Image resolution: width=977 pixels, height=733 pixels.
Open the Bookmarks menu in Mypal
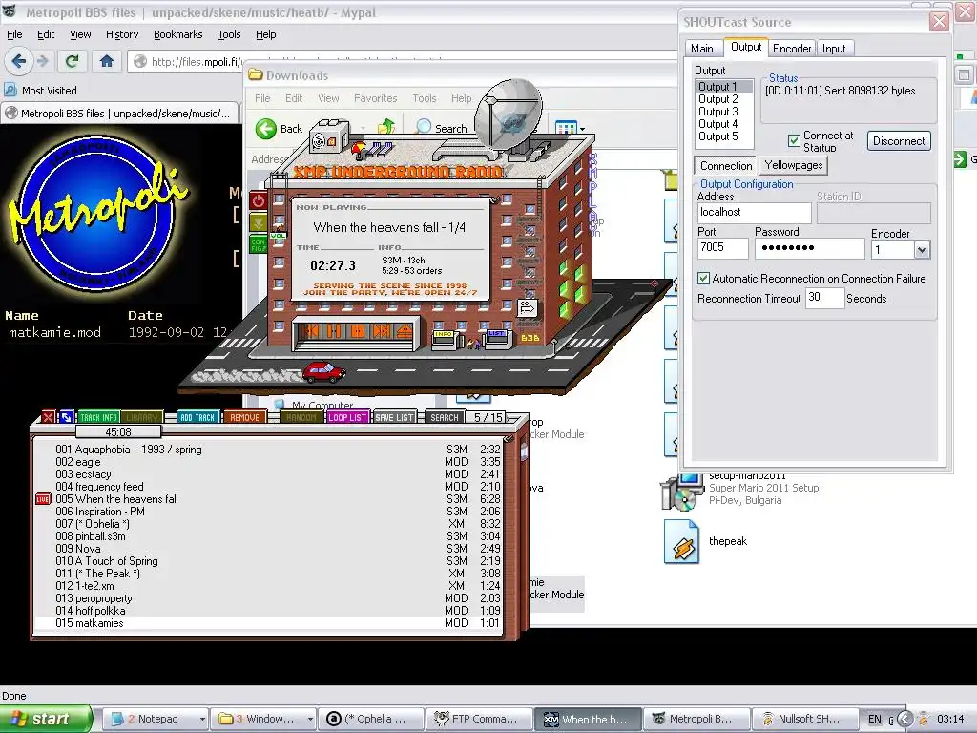point(177,34)
